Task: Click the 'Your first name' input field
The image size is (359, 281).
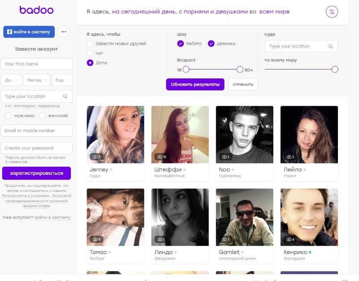Action: (36, 64)
